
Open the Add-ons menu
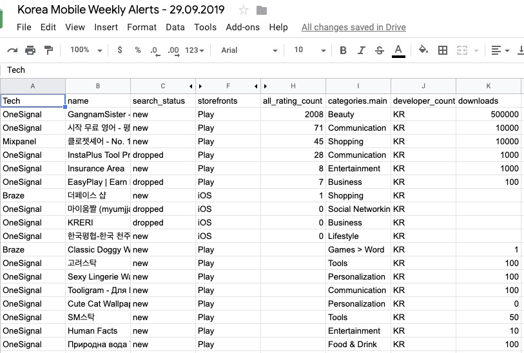coord(242,27)
